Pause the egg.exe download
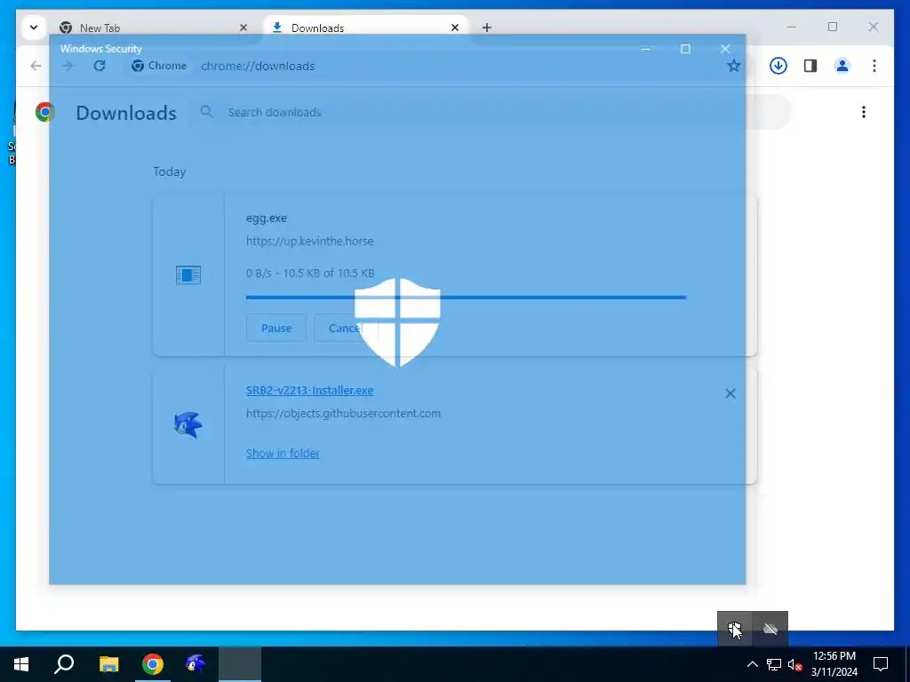Image resolution: width=910 pixels, height=682 pixels. (276, 329)
